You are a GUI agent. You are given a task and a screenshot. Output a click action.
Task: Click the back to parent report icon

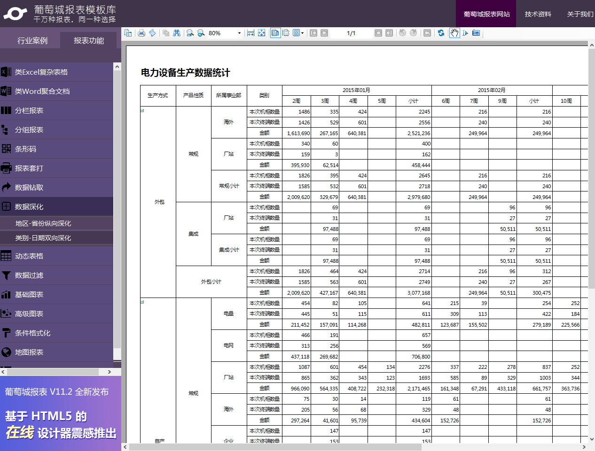click(x=427, y=33)
